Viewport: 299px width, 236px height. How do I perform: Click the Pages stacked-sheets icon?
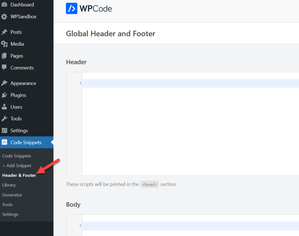pyautogui.click(x=4, y=56)
